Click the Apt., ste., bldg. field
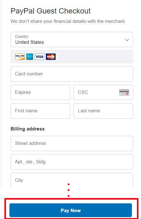The height and width of the screenshot is (219, 141). click(x=72, y=162)
